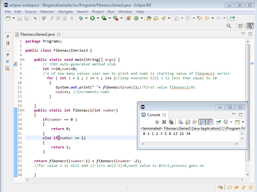Screen dimensions: 257x192
Task: Navigate back with the yellow Back arrow
Action: pyautogui.click(x=207, y=18)
